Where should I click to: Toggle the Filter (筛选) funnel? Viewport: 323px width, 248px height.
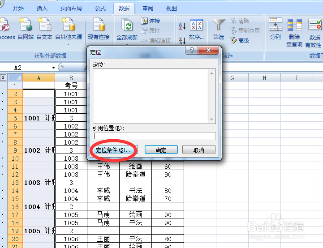click(x=219, y=29)
